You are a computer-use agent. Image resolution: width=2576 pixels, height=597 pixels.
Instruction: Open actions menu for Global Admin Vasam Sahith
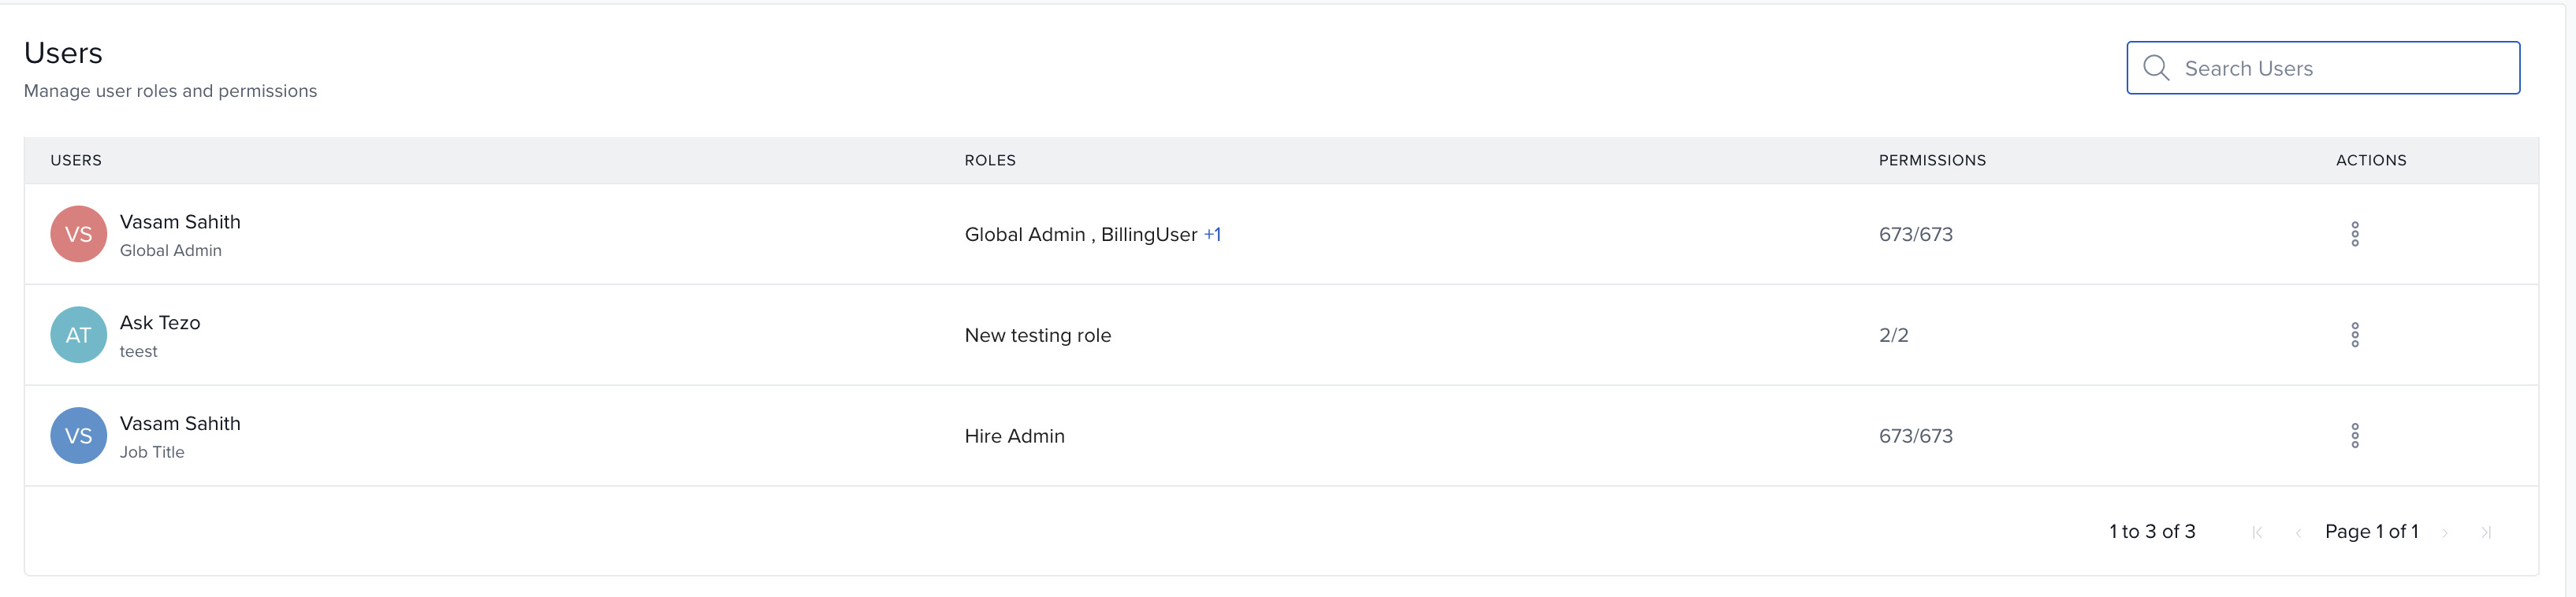tap(2354, 234)
